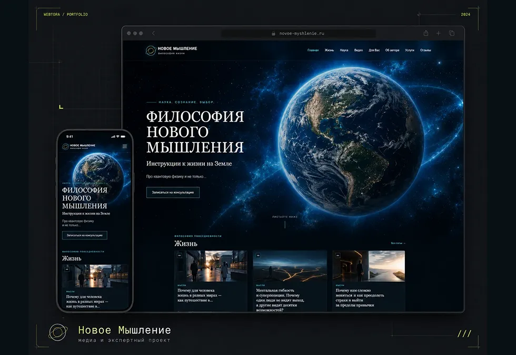Click the logo on phone mockup
Image resolution: width=516 pixels, height=355 pixels.
point(79,146)
